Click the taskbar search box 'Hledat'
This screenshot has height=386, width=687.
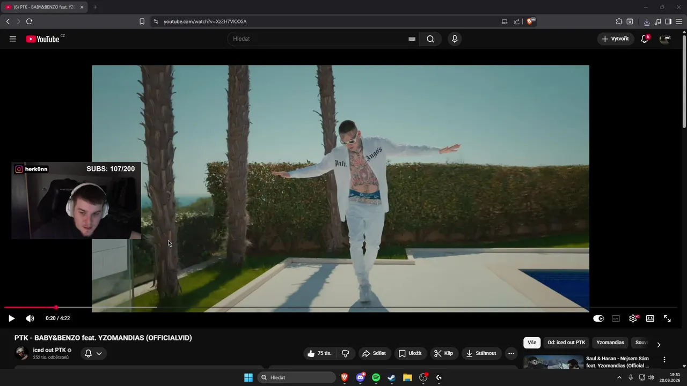(x=296, y=377)
